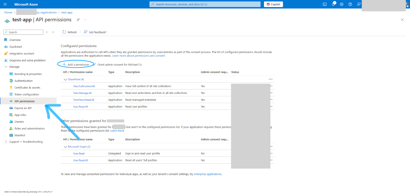Open ellipsis menu for SharePoint group row
The width and height of the screenshot is (410, 194).
click(271, 79)
